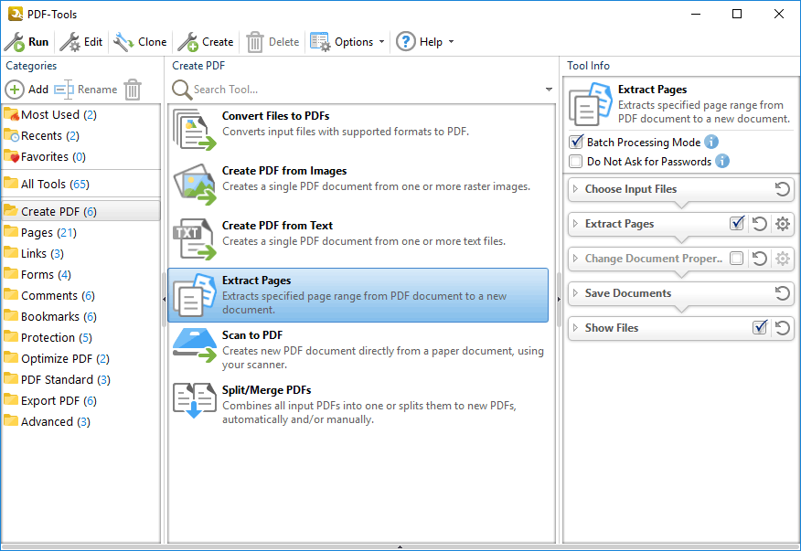Click the Delete toolbar button
Image resolution: width=801 pixels, height=551 pixels.
(x=272, y=42)
